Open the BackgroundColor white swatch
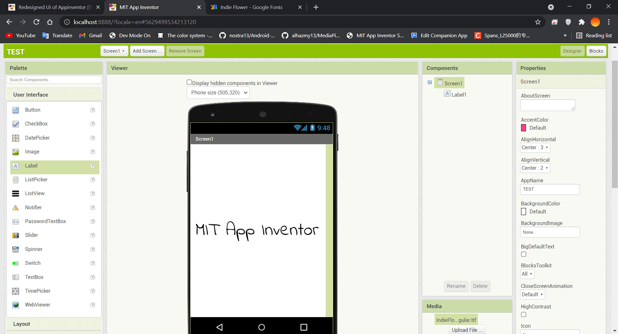Viewport: 618px width, 334px height. 524,212
